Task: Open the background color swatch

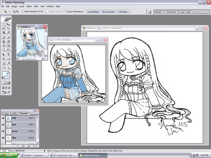Action: [8, 77]
